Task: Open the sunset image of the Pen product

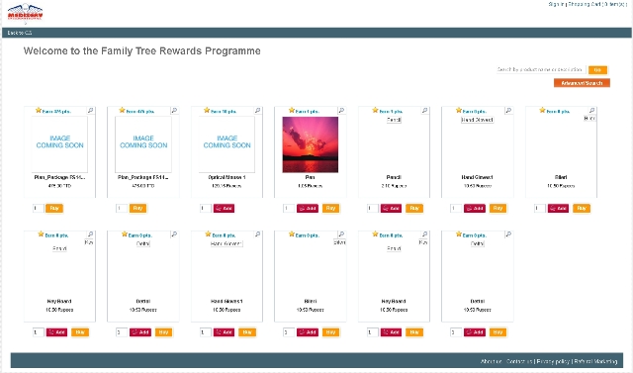Action: 310,144
